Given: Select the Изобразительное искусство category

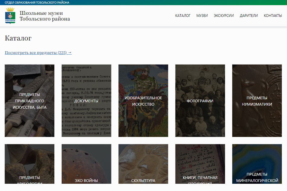Looking at the screenshot, I should click(x=143, y=101).
